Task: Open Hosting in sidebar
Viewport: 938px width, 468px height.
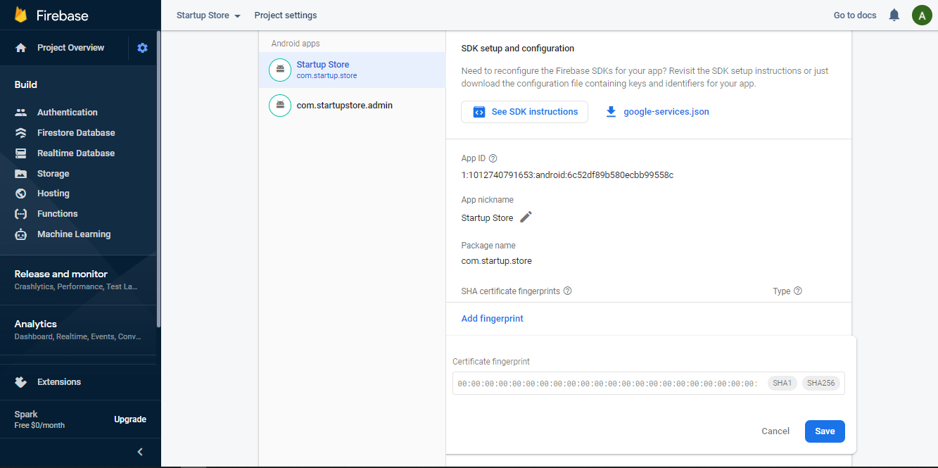Action: [53, 193]
